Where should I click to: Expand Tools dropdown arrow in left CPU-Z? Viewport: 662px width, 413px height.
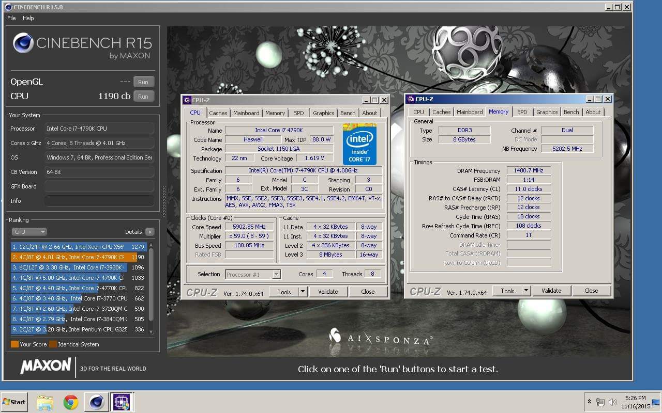click(303, 292)
